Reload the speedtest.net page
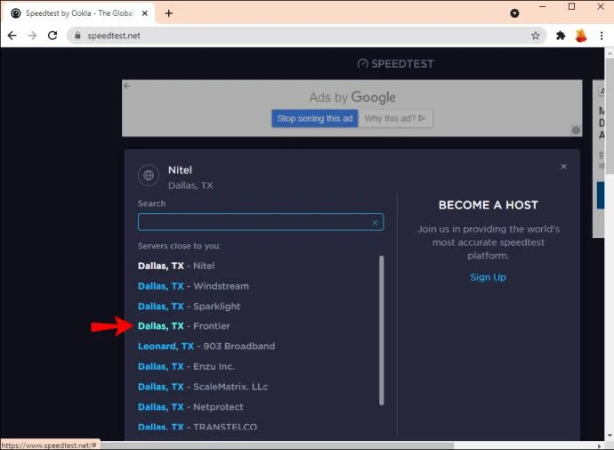614x450 pixels. [x=53, y=36]
